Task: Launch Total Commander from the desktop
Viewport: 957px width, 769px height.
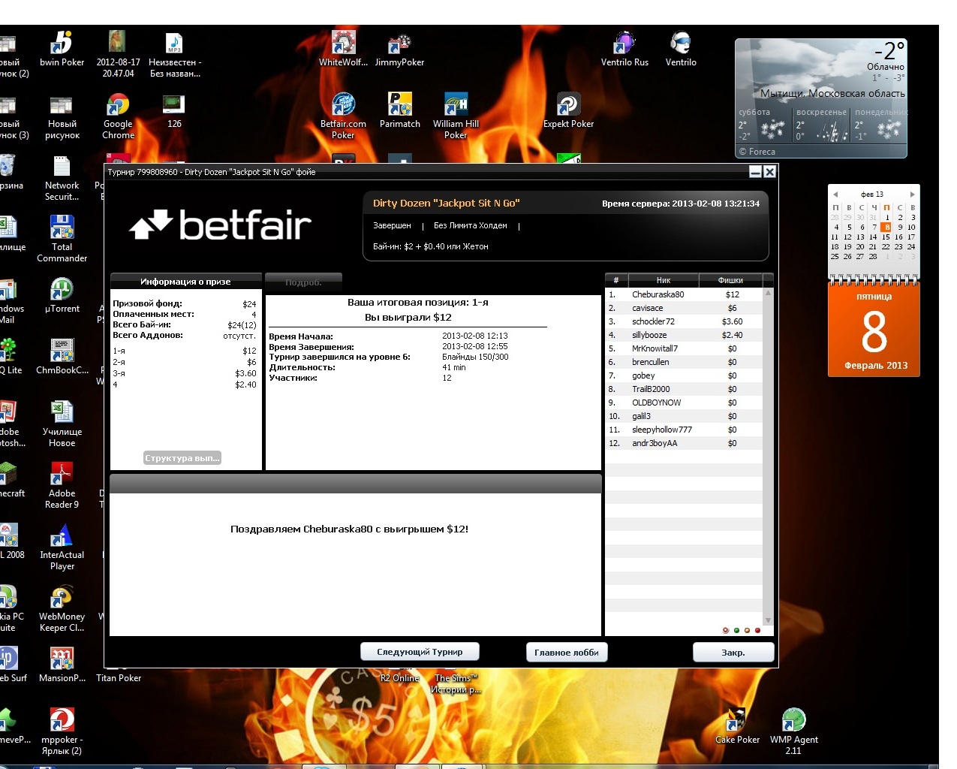Action: pyautogui.click(x=62, y=228)
